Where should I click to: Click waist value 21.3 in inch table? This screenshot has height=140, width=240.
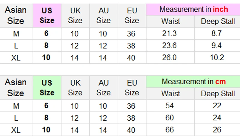point(169,33)
